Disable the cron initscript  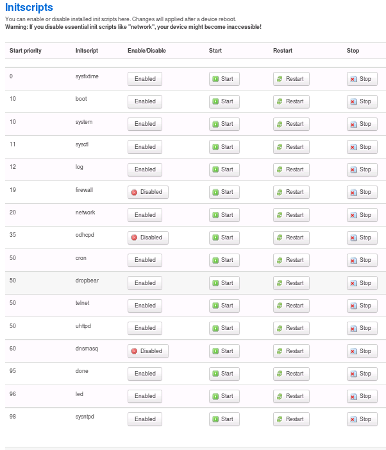[145, 260]
